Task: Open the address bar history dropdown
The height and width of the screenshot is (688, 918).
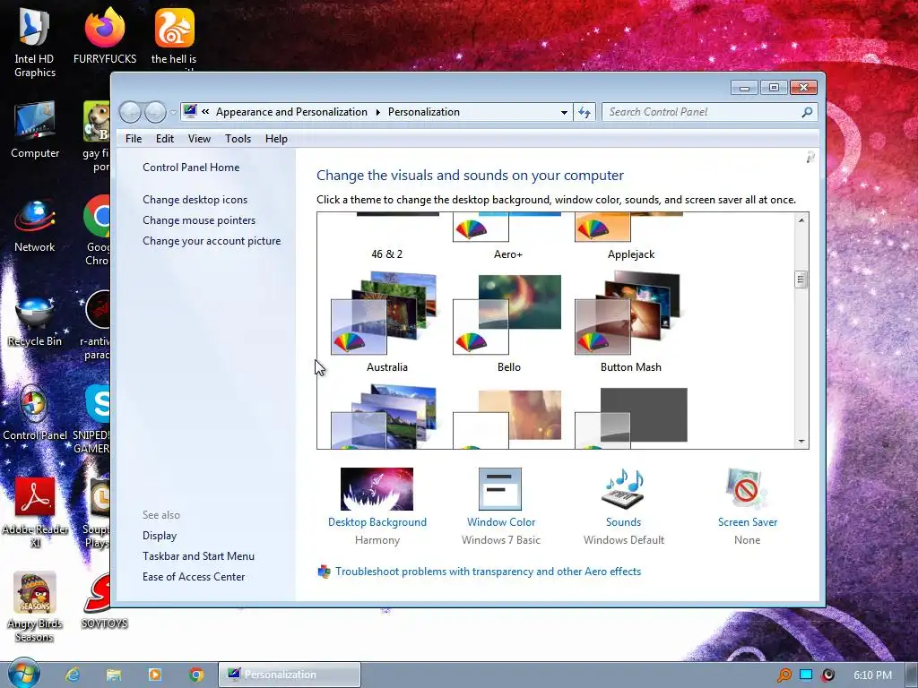Action: pyautogui.click(x=564, y=112)
